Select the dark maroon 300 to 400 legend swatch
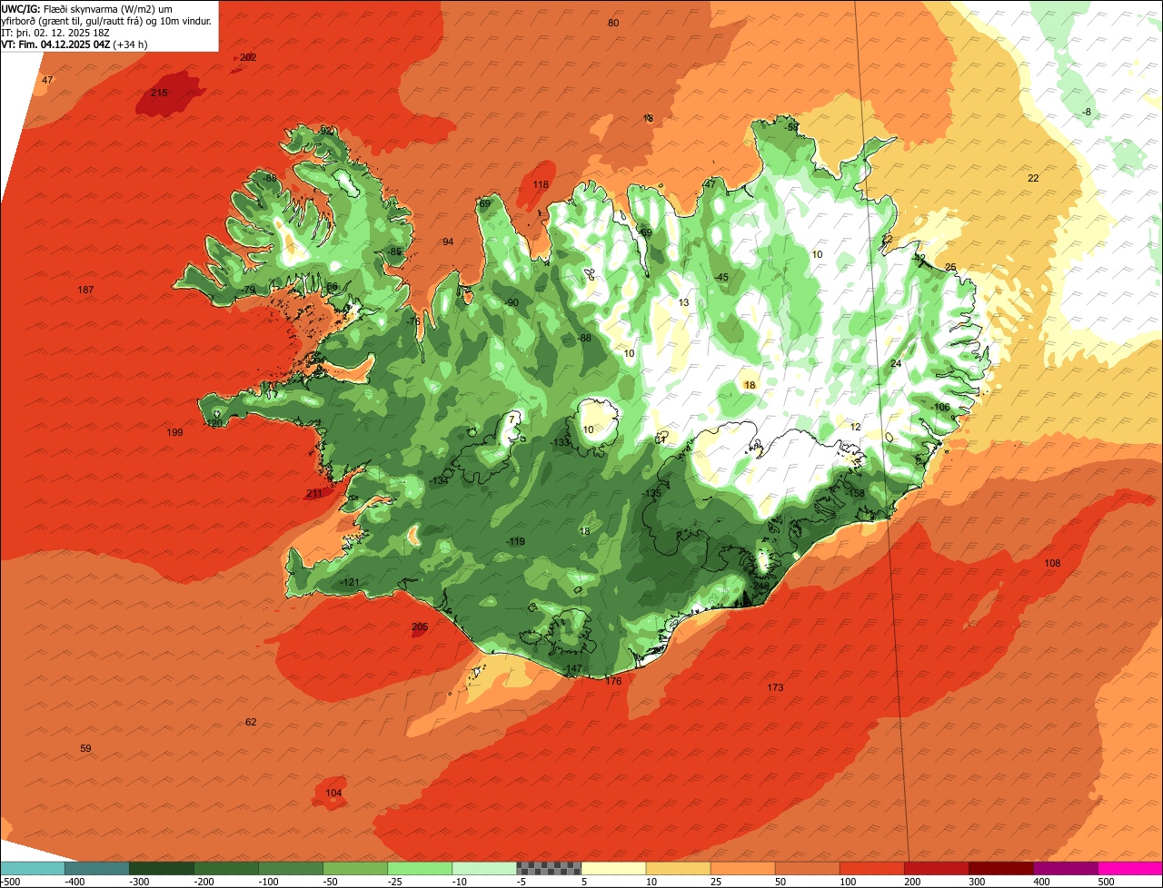 pyautogui.click(x=1001, y=868)
